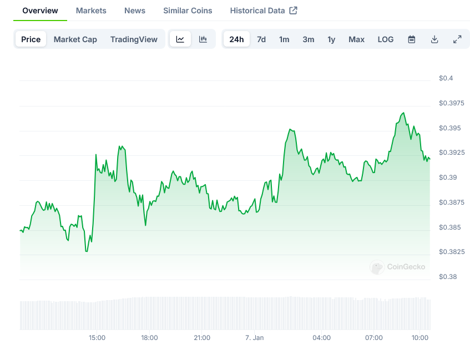Viewport: 470px width, 350px height.
Task: Go to Similar Coins tab
Action: click(188, 11)
